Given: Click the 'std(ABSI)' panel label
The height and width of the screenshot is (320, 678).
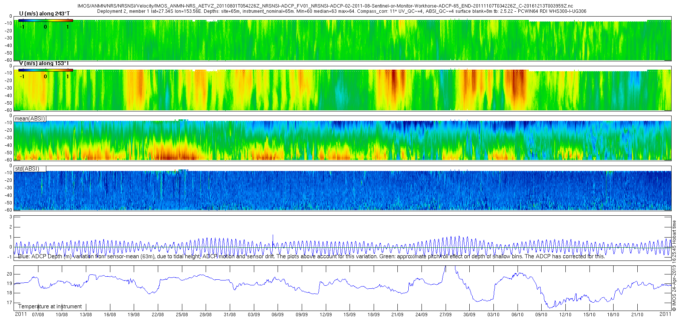Looking at the screenshot, I should pos(27,169).
